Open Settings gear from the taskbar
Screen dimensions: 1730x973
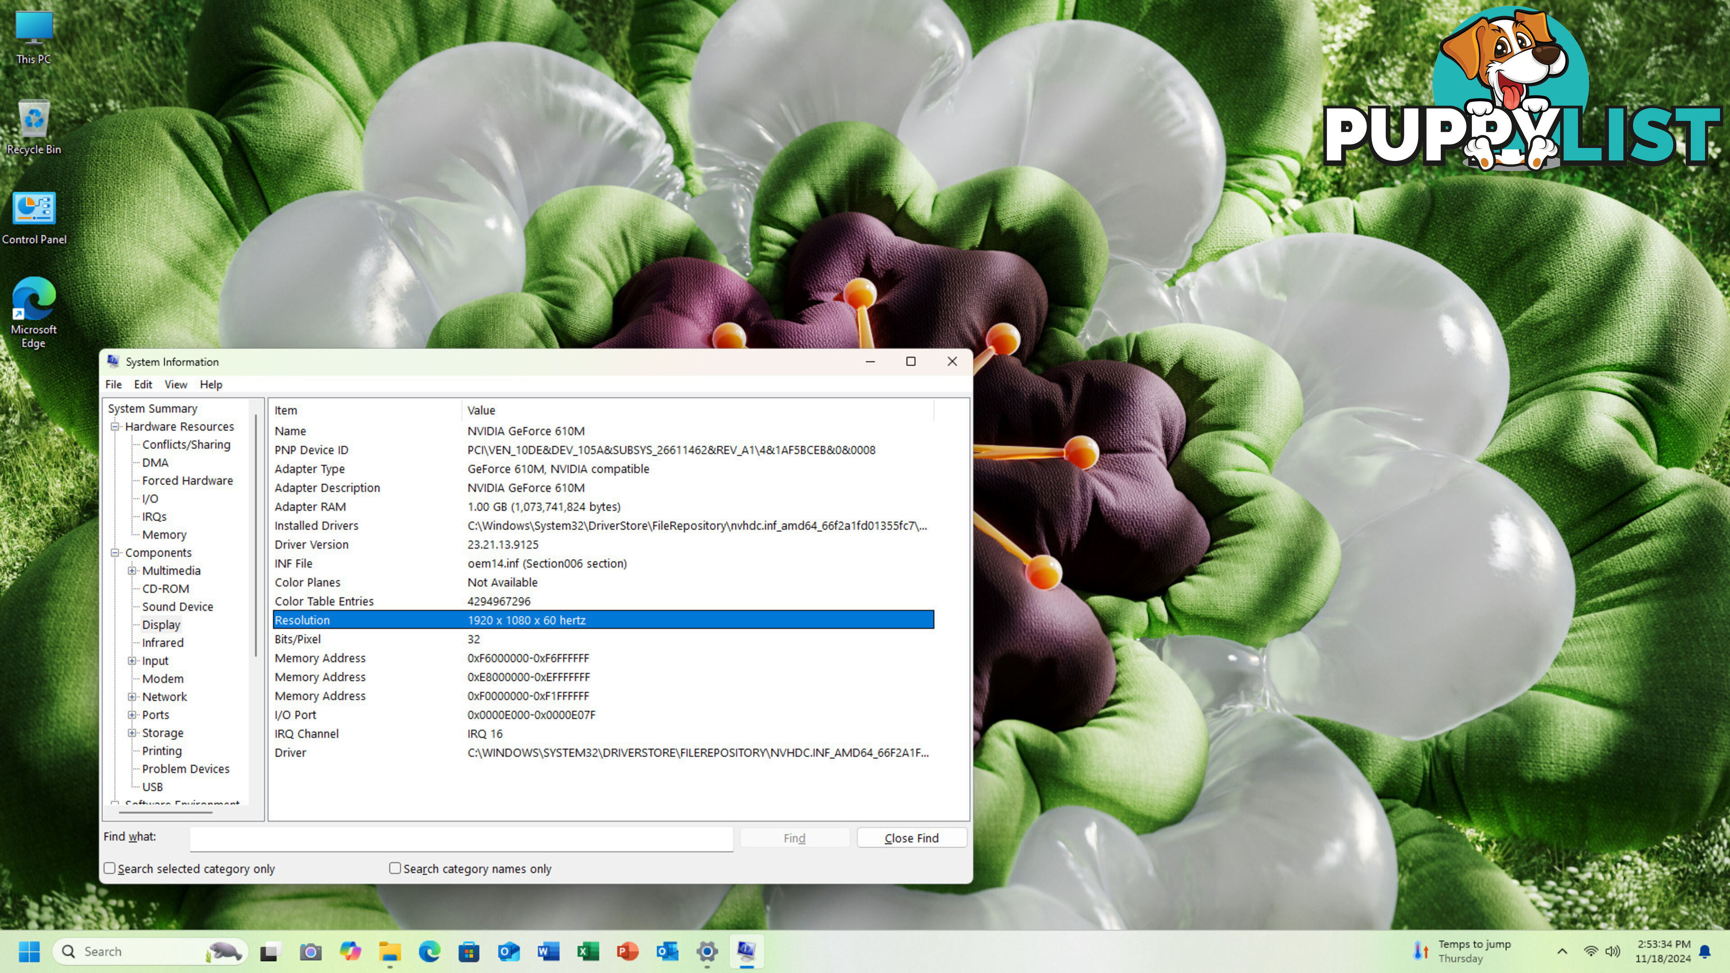pyautogui.click(x=706, y=951)
